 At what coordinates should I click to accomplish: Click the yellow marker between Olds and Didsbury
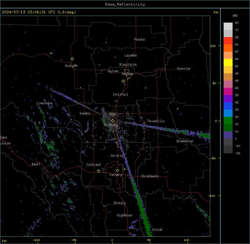(113, 121)
